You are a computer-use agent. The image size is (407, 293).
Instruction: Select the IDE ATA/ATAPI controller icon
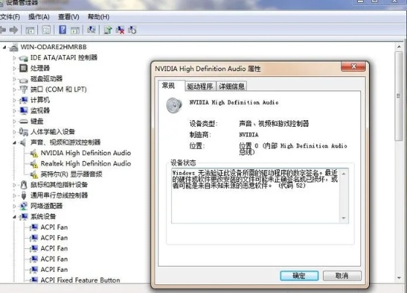click(x=23, y=58)
